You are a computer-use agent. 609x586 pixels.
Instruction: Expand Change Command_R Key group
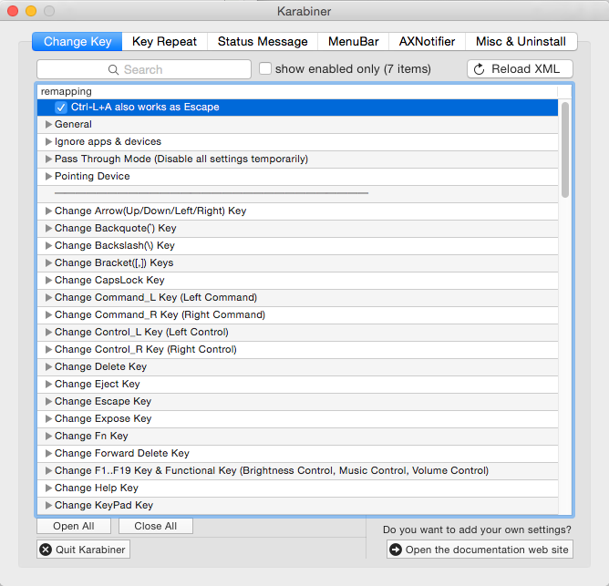point(48,315)
